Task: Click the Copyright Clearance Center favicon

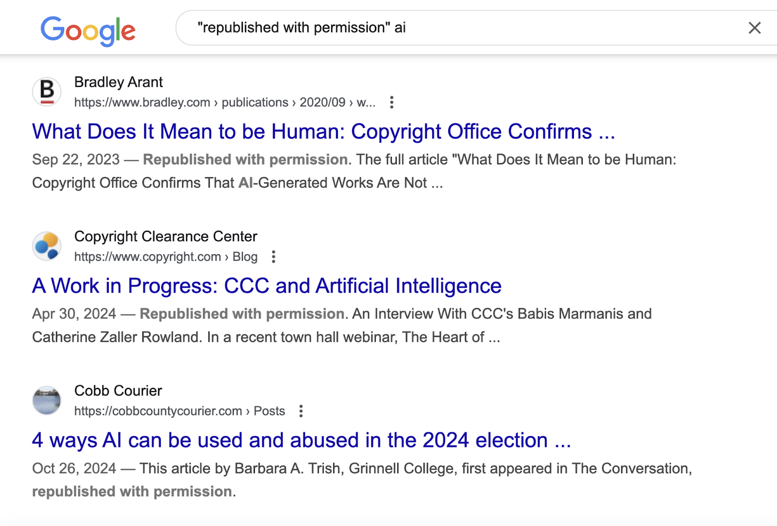Action: pos(46,246)
